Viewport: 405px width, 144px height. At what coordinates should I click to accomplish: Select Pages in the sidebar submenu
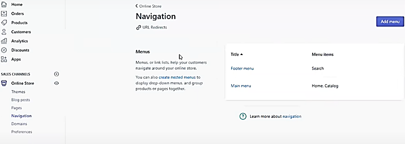pos(16,108)
